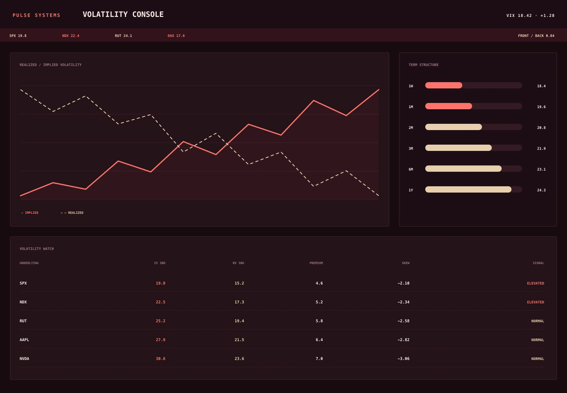Select the NVDA row symbol
Screen dimensions: 567x393
24,359
